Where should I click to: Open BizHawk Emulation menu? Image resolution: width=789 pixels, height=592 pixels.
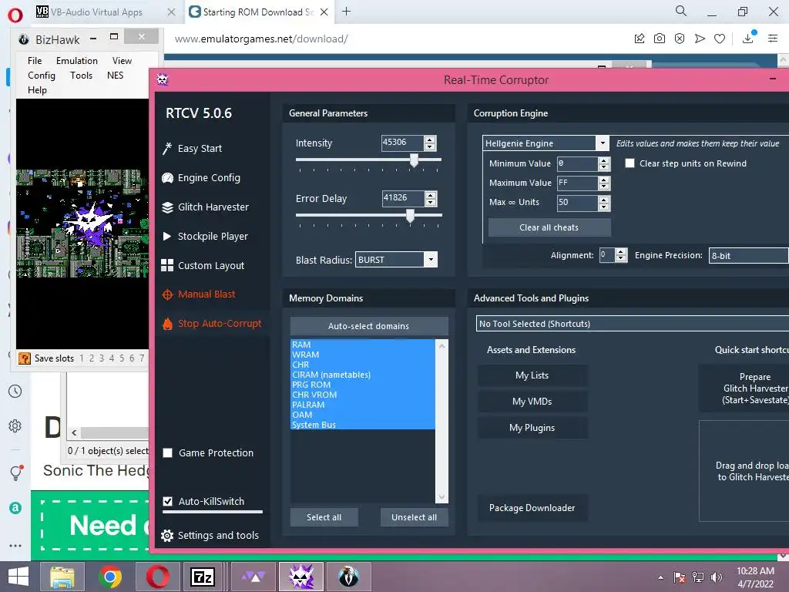[x=77, y=60]
